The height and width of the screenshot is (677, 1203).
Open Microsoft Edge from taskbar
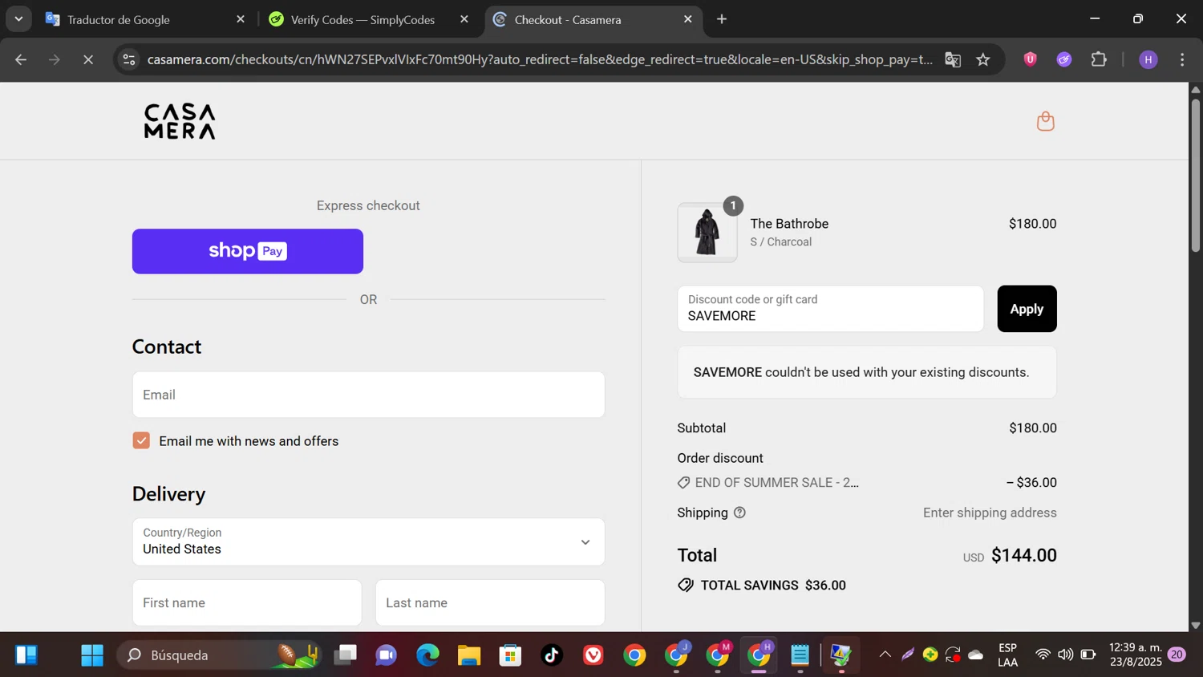click(427, 655)
